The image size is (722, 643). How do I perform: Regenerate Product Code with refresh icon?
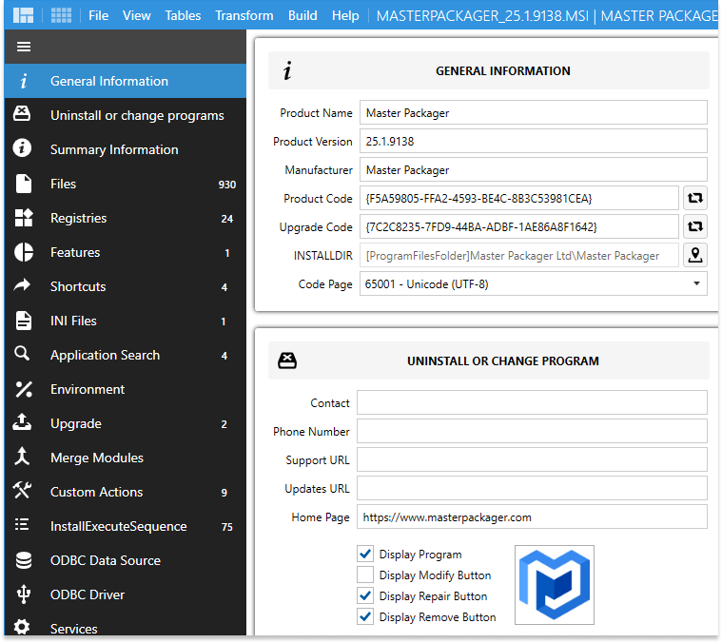click(x=695, y=199)
